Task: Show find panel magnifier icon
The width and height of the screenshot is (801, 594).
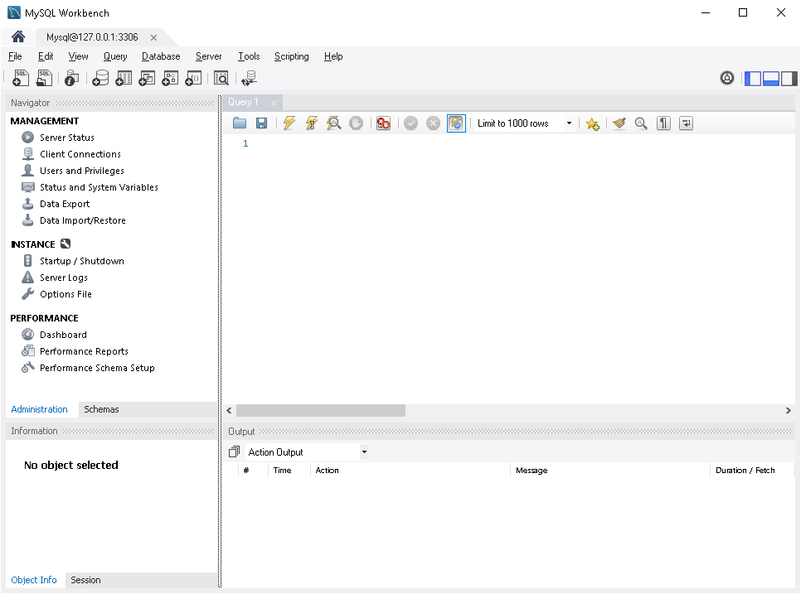Action: (641, 123)
